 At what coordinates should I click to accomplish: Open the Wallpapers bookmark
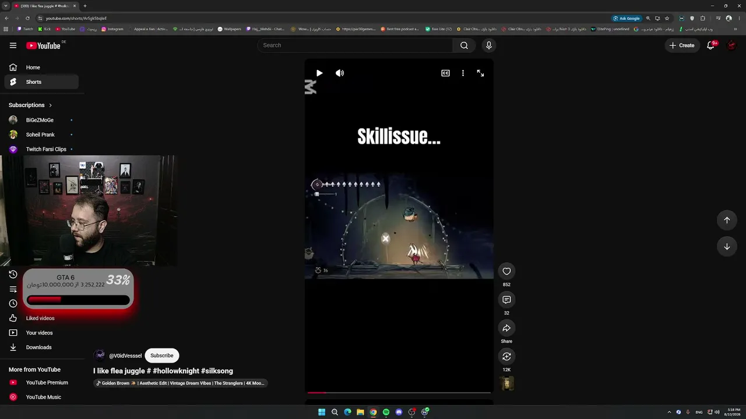[229, 29]
